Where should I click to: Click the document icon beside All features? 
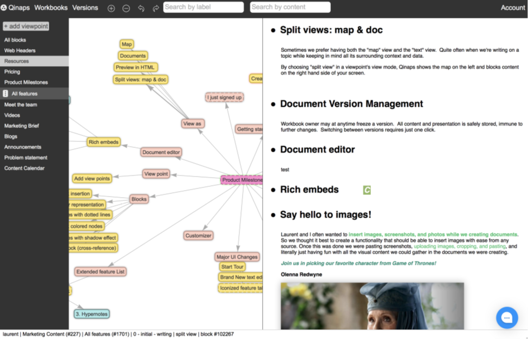[5, 94]
